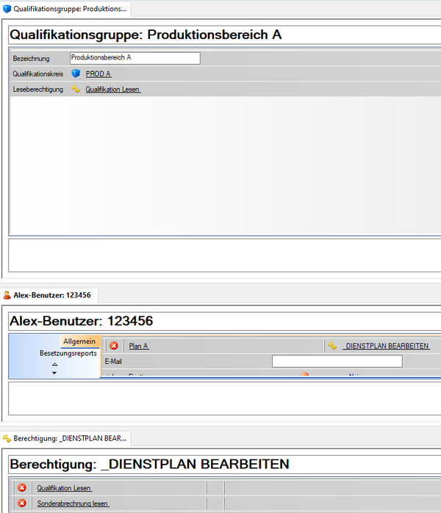Open the Qualifikation Lesen read permission link
Viewport: 441px width, 513px height.
pos(112,90)
